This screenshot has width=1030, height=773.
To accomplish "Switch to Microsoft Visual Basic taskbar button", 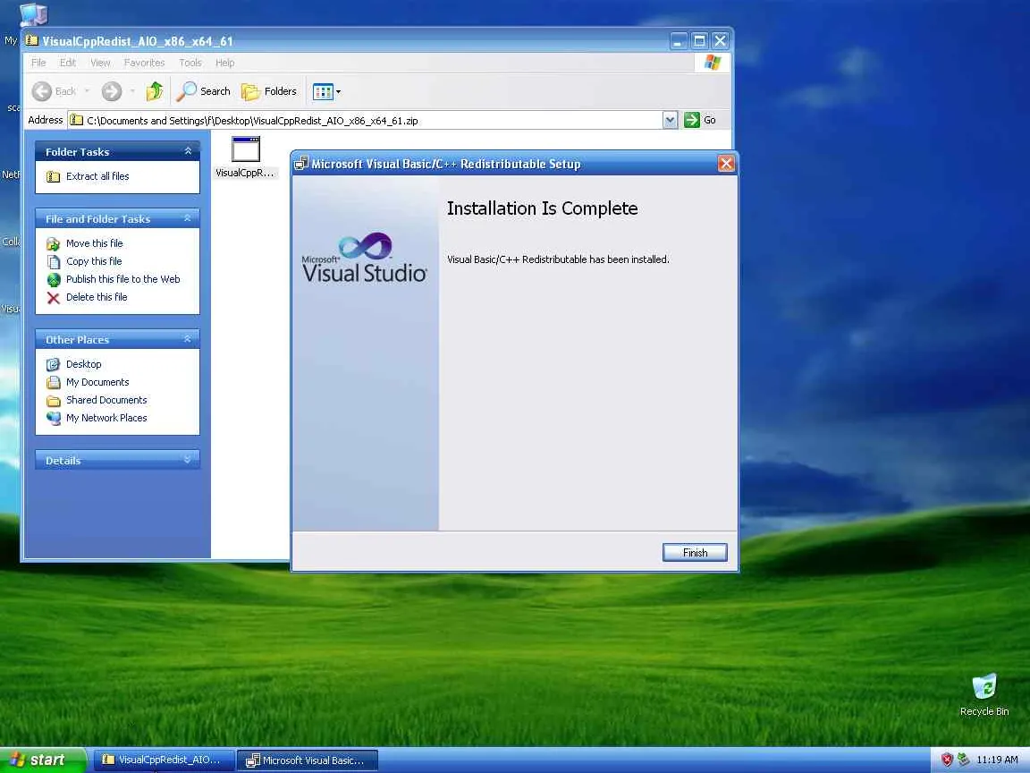I will coord(307,760).
